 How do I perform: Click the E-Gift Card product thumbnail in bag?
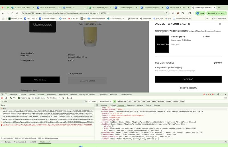(x=162, y=44)
